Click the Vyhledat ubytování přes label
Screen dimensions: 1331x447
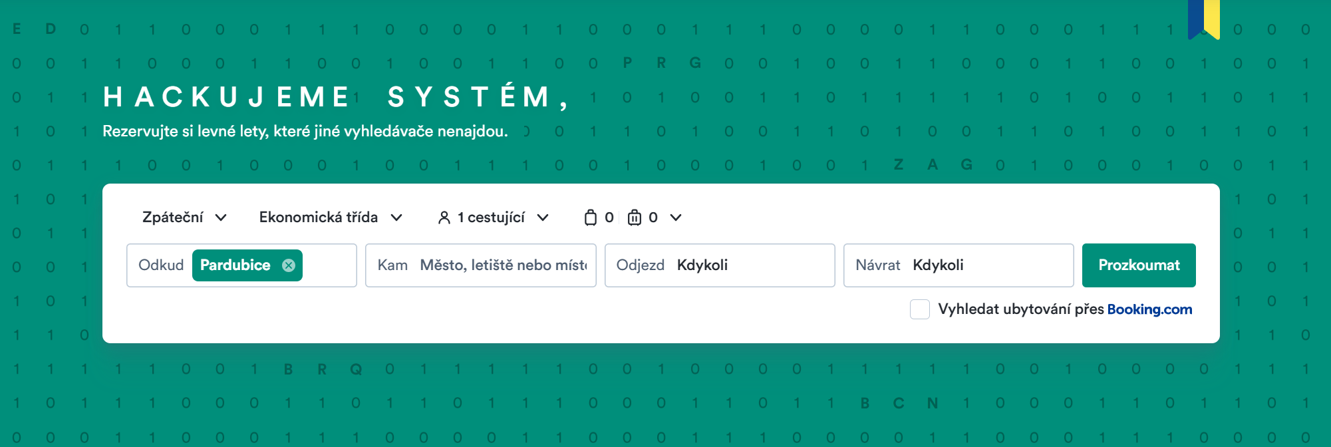pos(1020,309)
